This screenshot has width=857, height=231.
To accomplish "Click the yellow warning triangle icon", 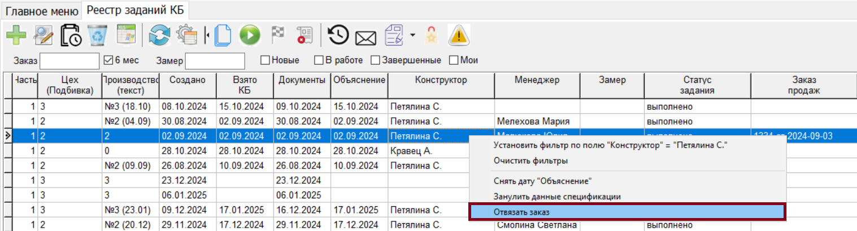I will (459, 36).
